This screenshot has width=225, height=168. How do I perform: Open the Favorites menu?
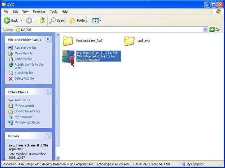click(39, 12)
